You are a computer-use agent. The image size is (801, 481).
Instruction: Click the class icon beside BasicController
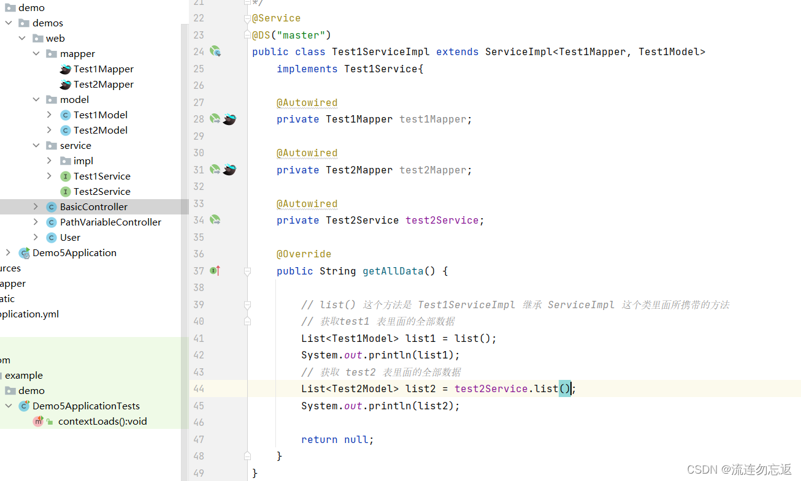click(51, 206)
